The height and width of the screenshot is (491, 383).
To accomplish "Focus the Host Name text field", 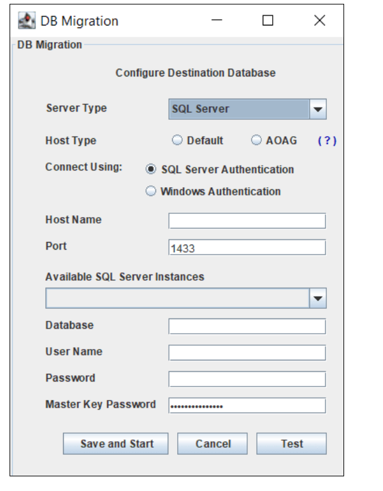I will [247, 221].
